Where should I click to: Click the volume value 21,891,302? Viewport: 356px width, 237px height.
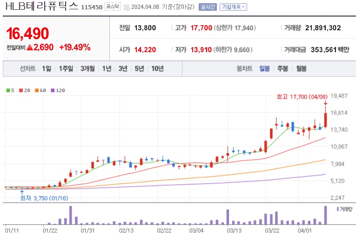pyautogui.click(x=323, y=28)
